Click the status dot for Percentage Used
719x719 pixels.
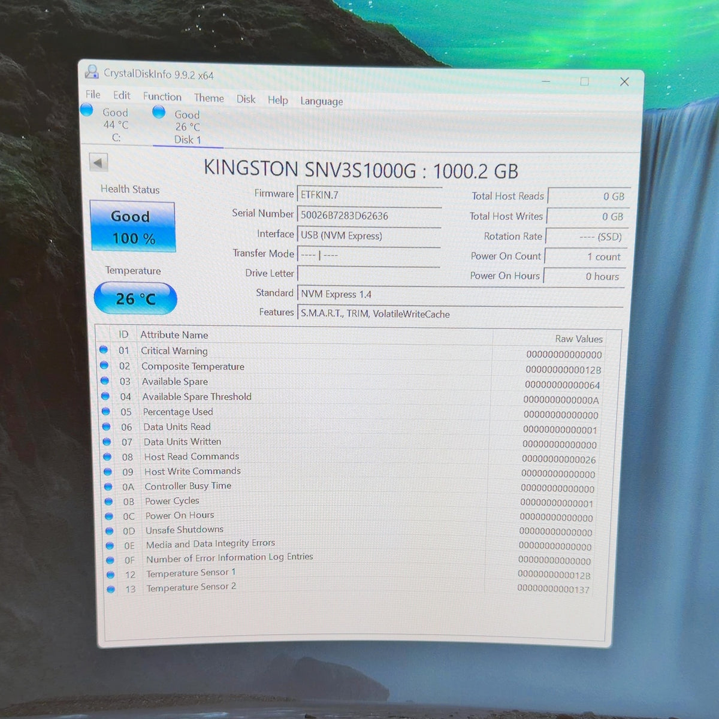105,411
